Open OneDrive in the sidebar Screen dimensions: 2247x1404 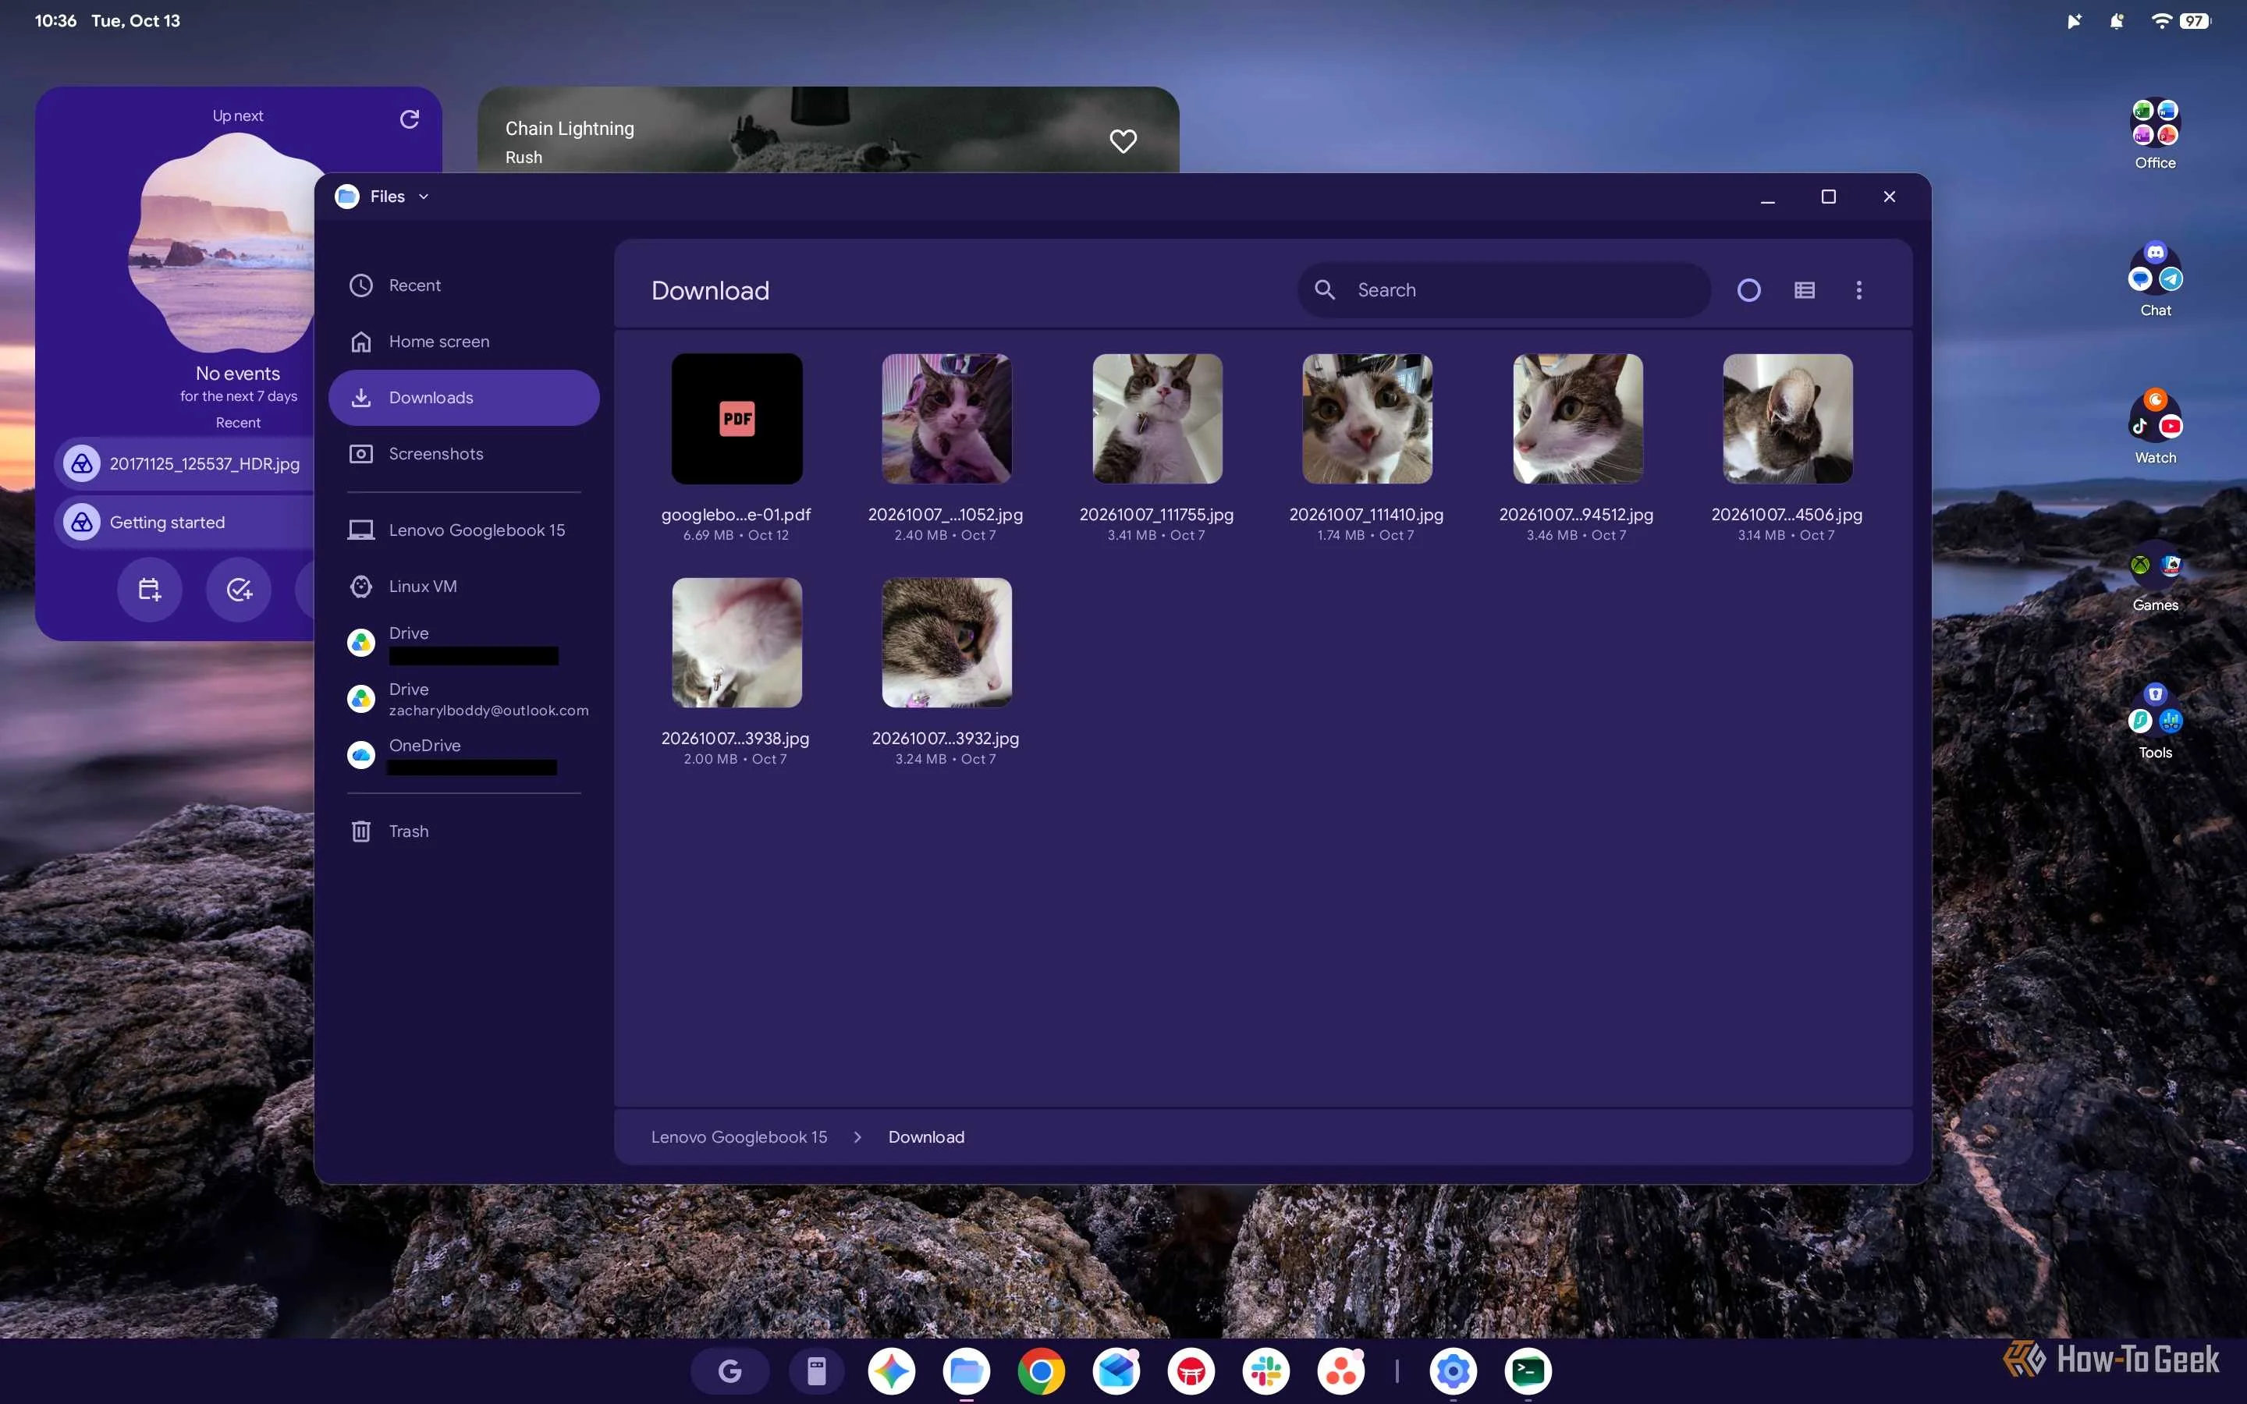click(464, 755)
